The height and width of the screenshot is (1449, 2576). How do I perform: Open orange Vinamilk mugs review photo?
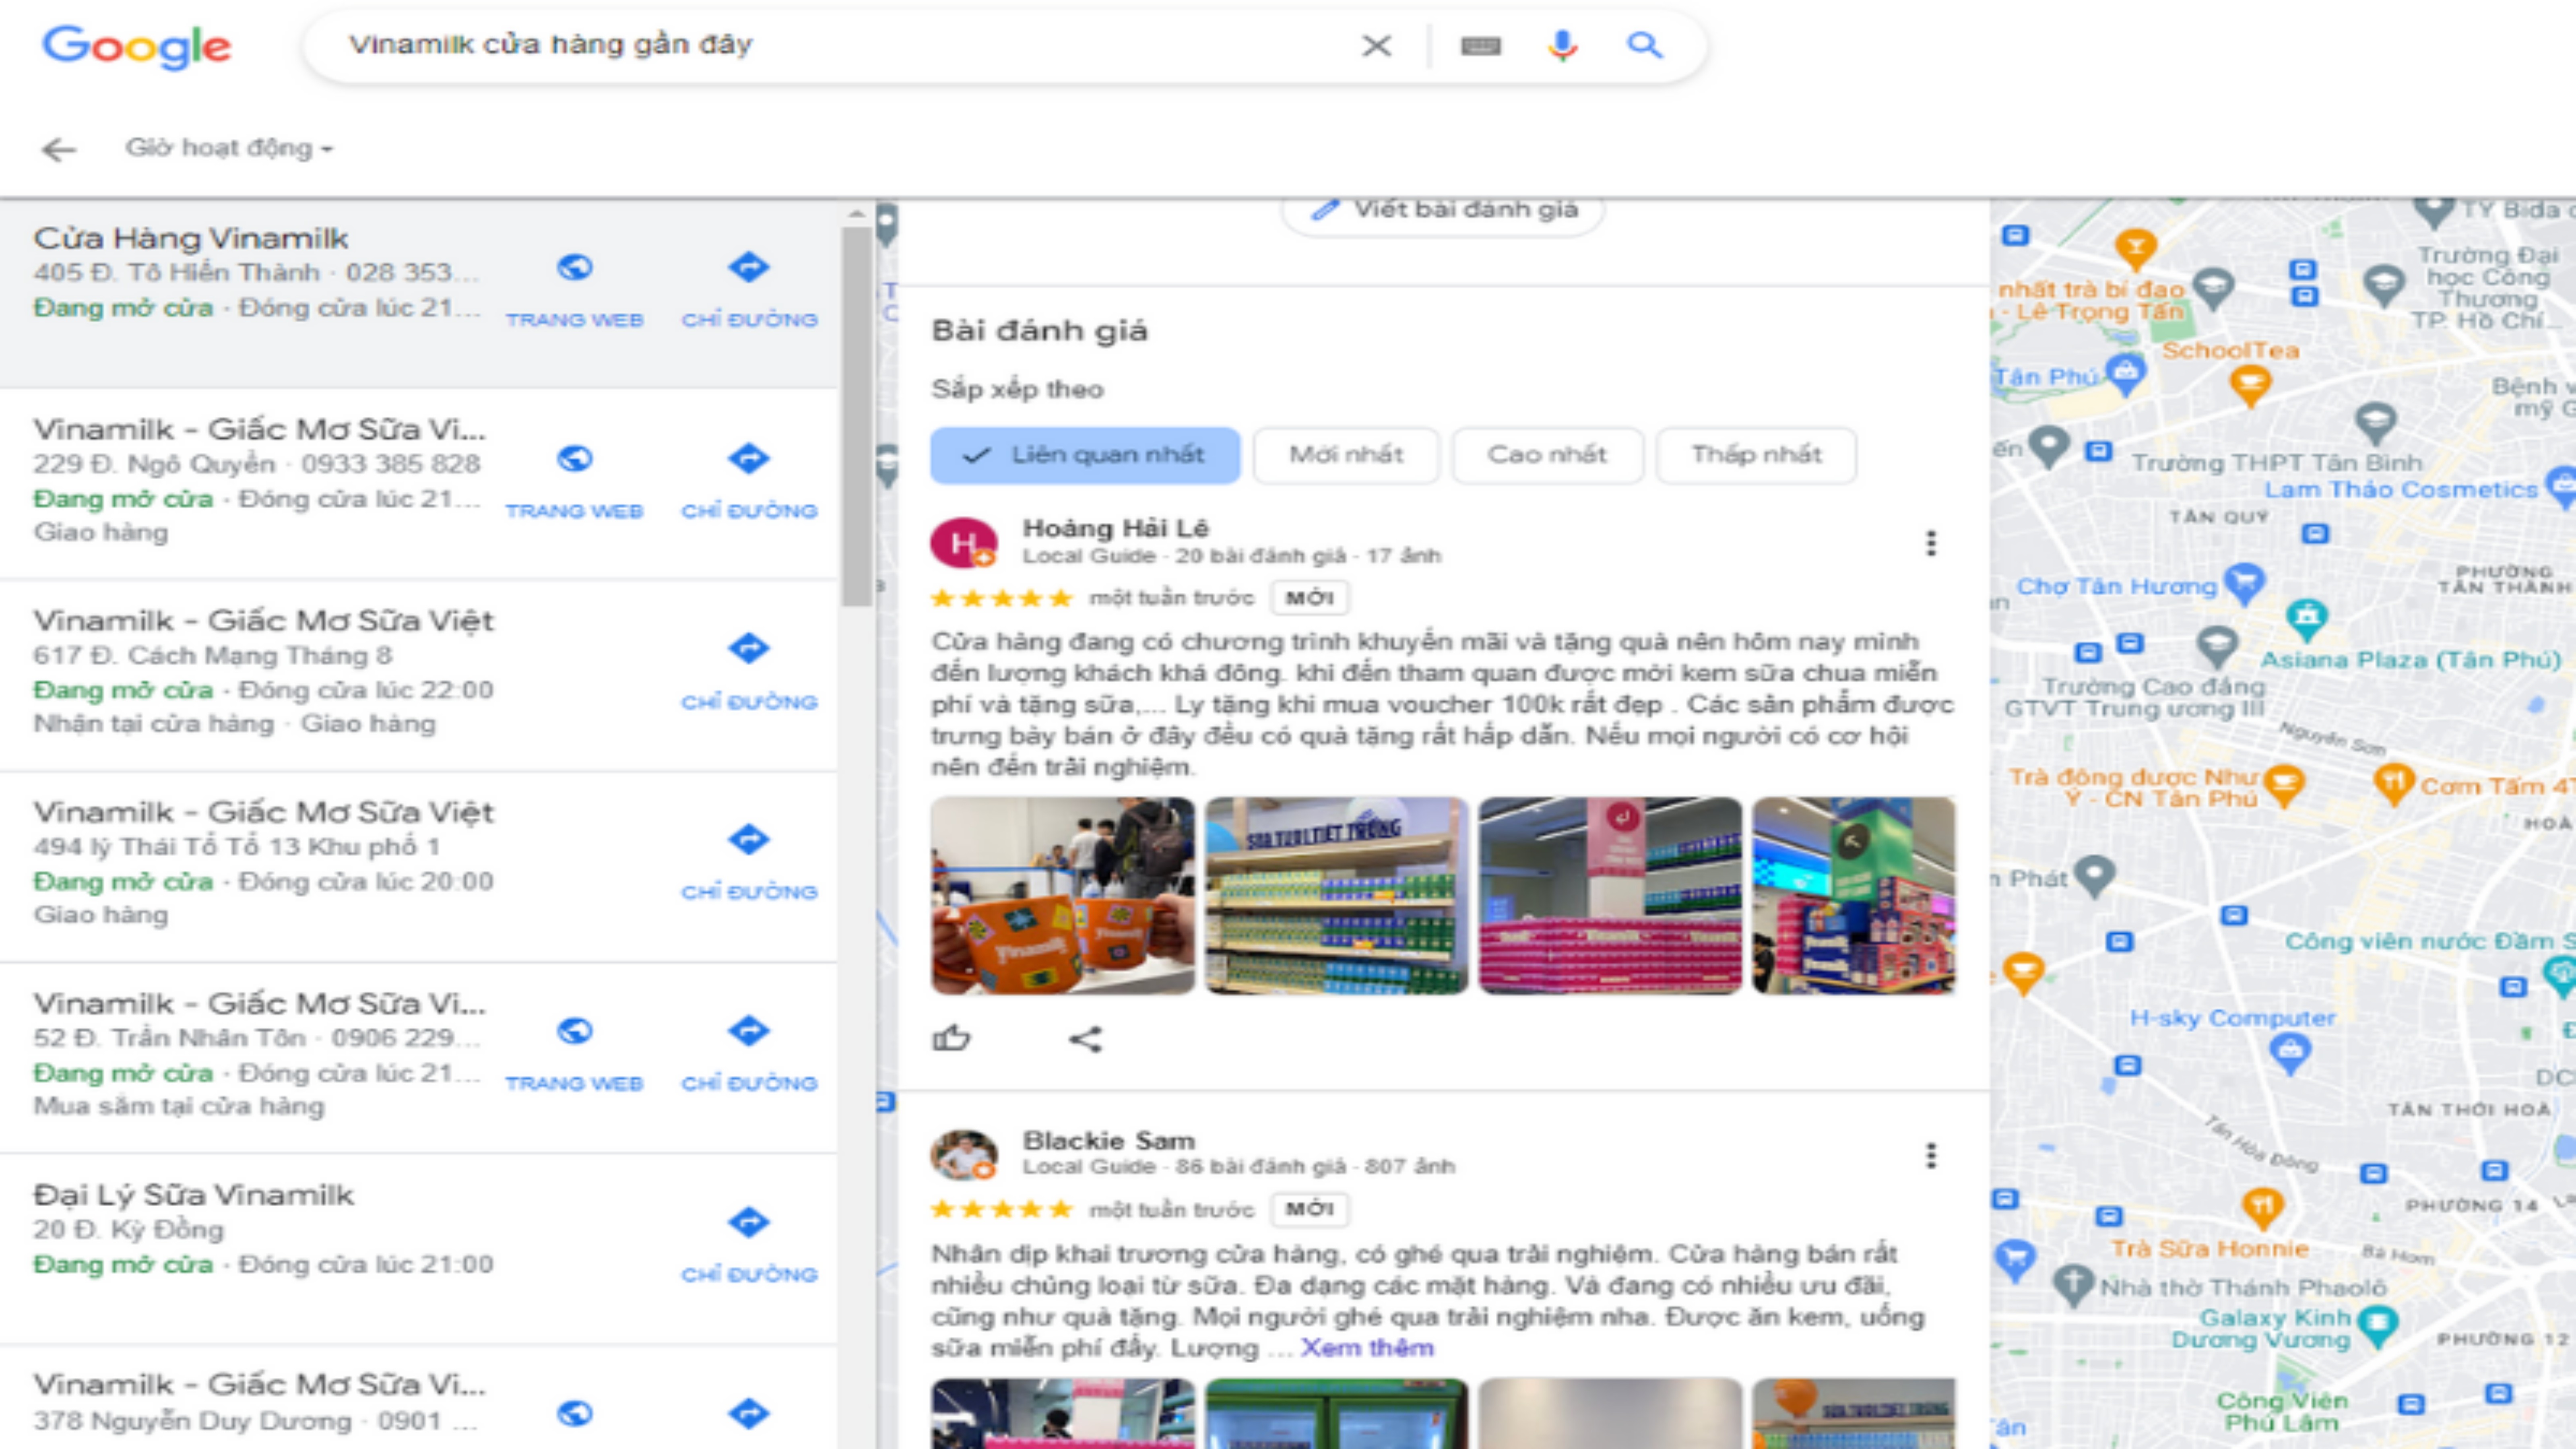coord(1062,895)
